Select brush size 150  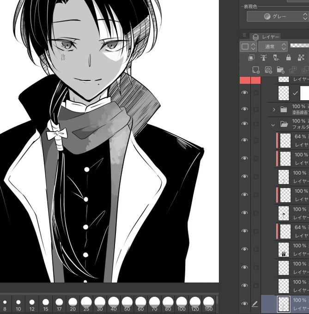pos(208,304)
